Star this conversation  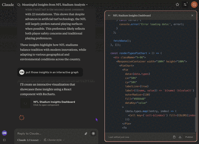tap(177, 5)
